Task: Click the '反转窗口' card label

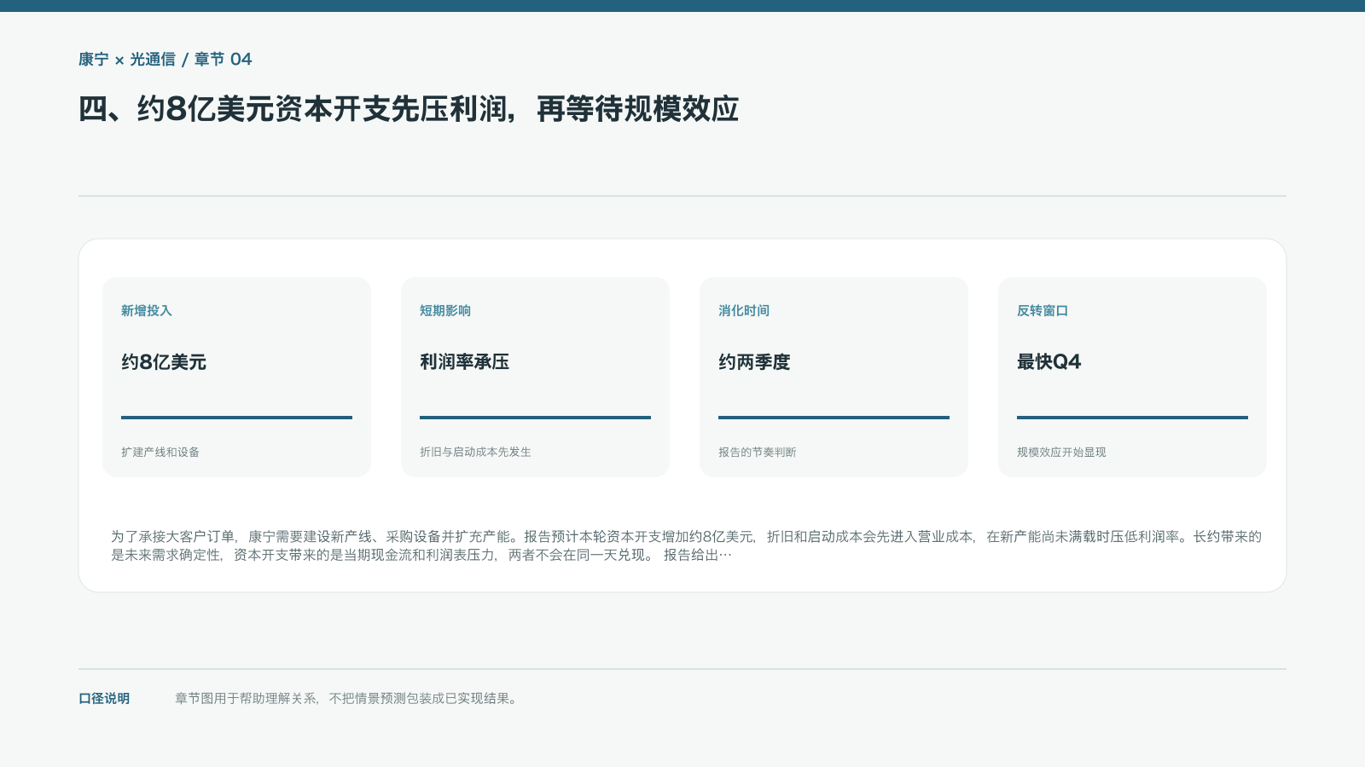Action: pos(1043,311)
